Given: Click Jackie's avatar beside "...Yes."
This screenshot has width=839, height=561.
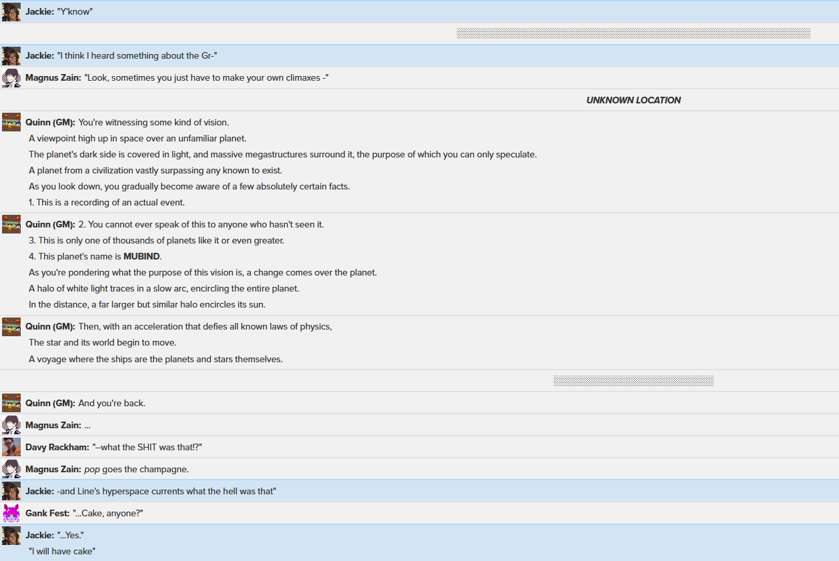Looking at the screenshot, I should coord(11,535).
